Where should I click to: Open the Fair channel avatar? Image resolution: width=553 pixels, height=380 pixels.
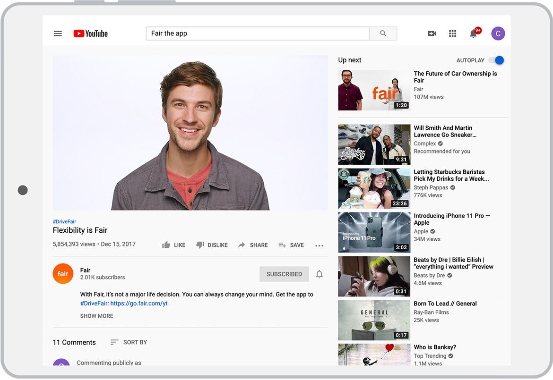coord(63,274)
